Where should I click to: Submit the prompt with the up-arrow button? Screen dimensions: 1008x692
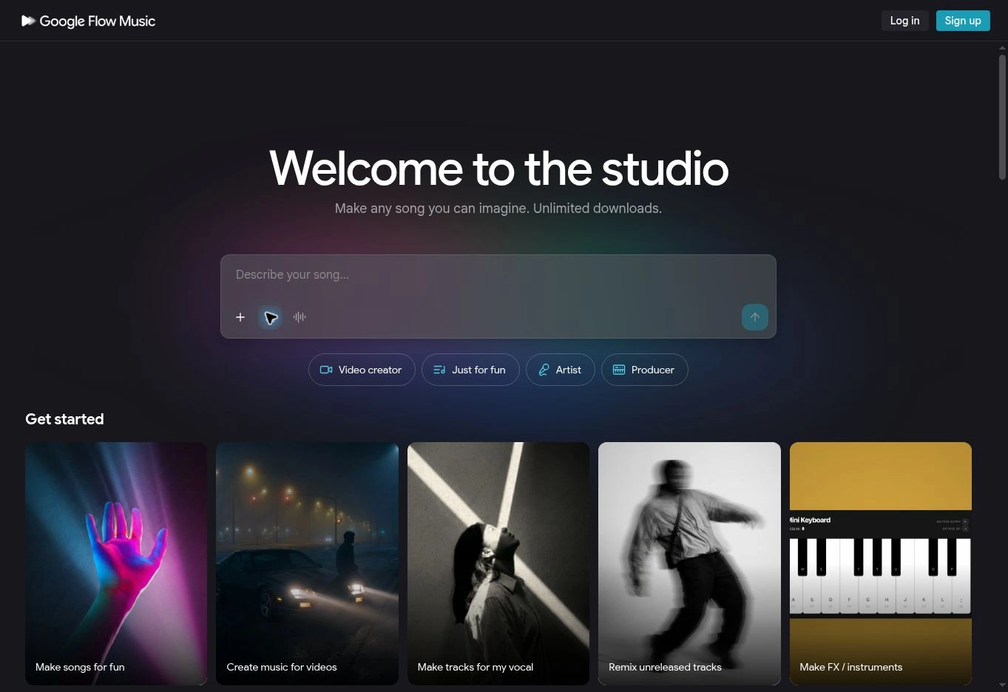point(754,317)
